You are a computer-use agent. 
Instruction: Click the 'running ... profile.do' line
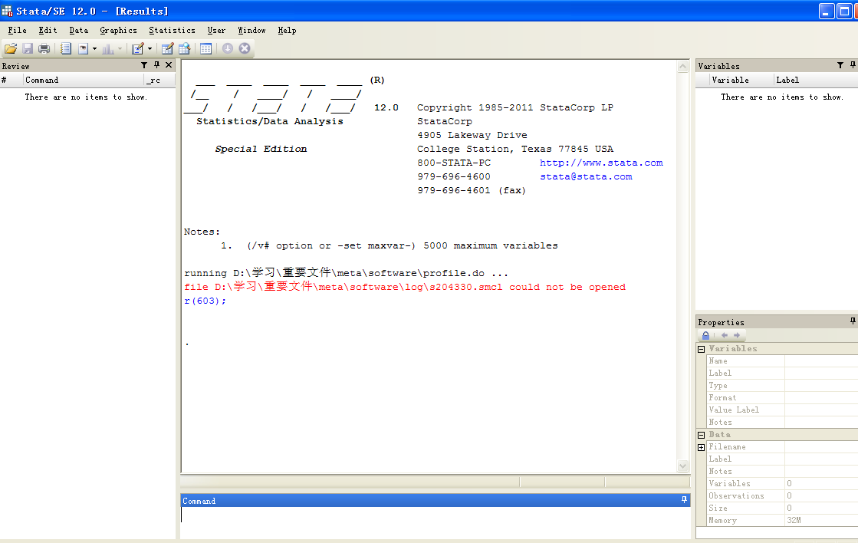[x=346, y=272]
